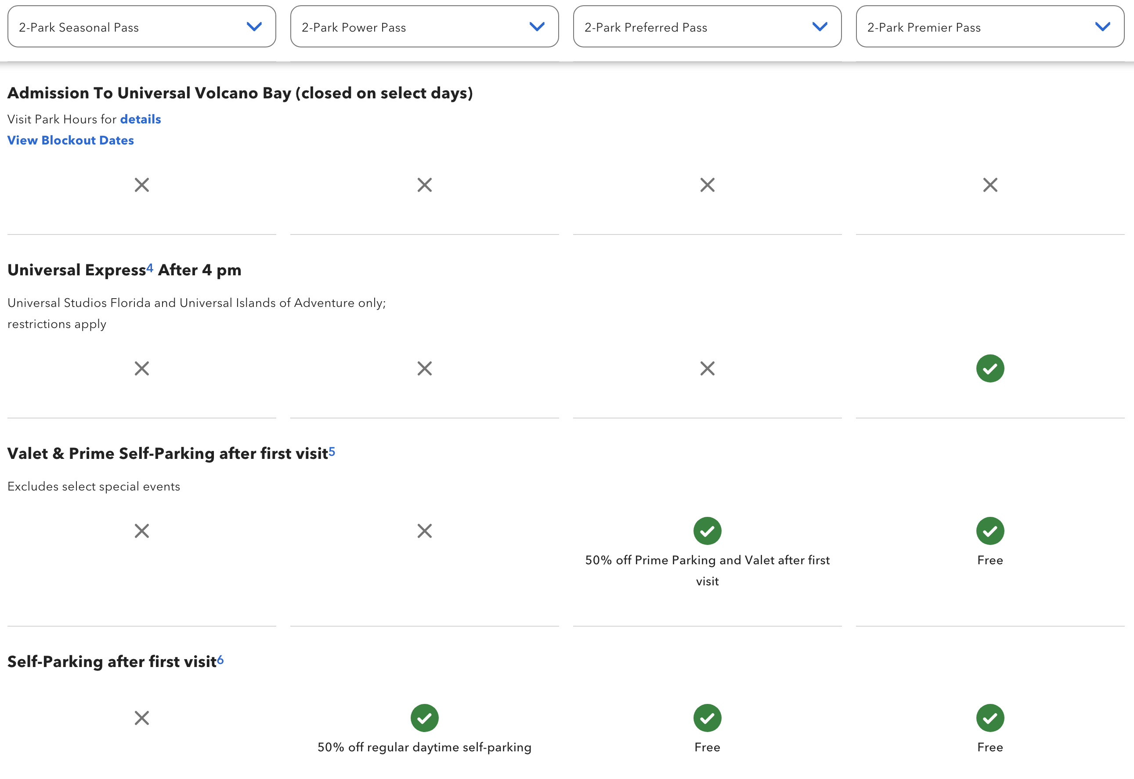Click footnote 6 after Self-Parking after first visit
This screenshot has height=779, width=1134.
coord(220,660)
